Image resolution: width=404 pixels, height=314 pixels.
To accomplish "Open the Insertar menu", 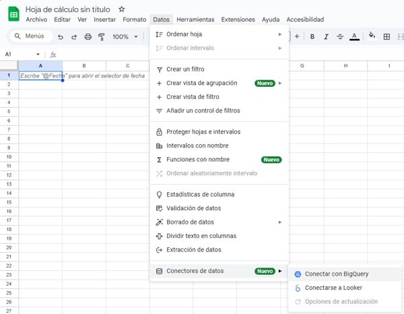I will 104,20.
